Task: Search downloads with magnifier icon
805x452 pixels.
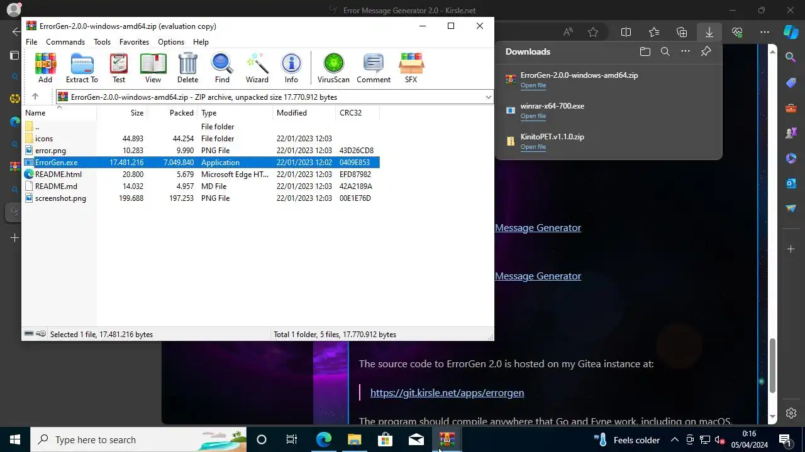Action: click(x=665, y=51)
